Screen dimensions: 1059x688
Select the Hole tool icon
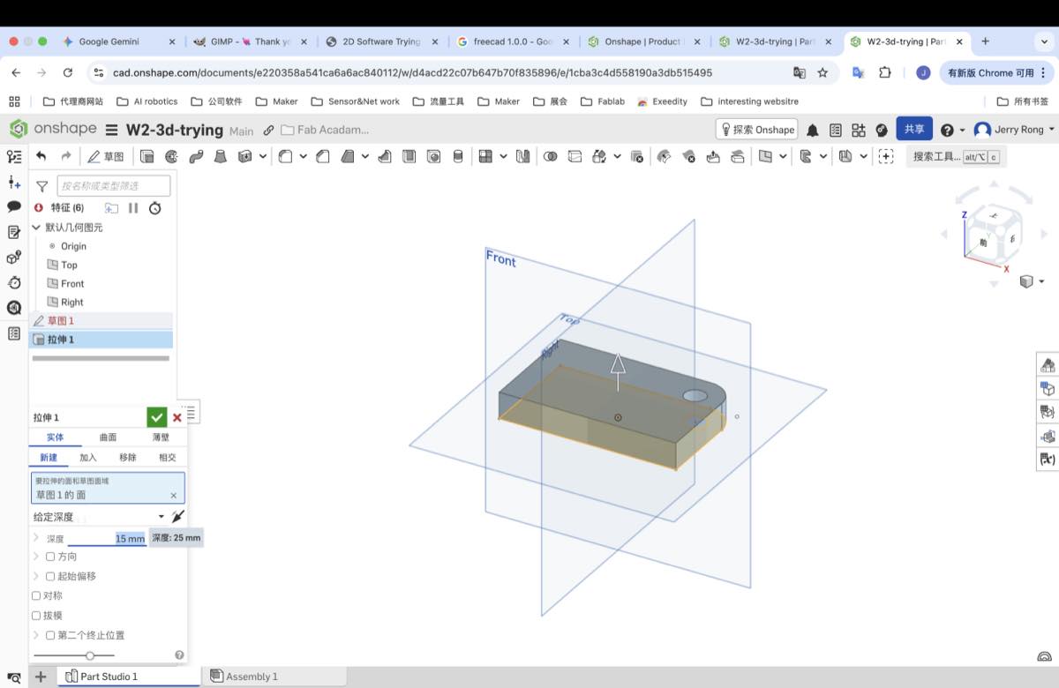point(433,156)
